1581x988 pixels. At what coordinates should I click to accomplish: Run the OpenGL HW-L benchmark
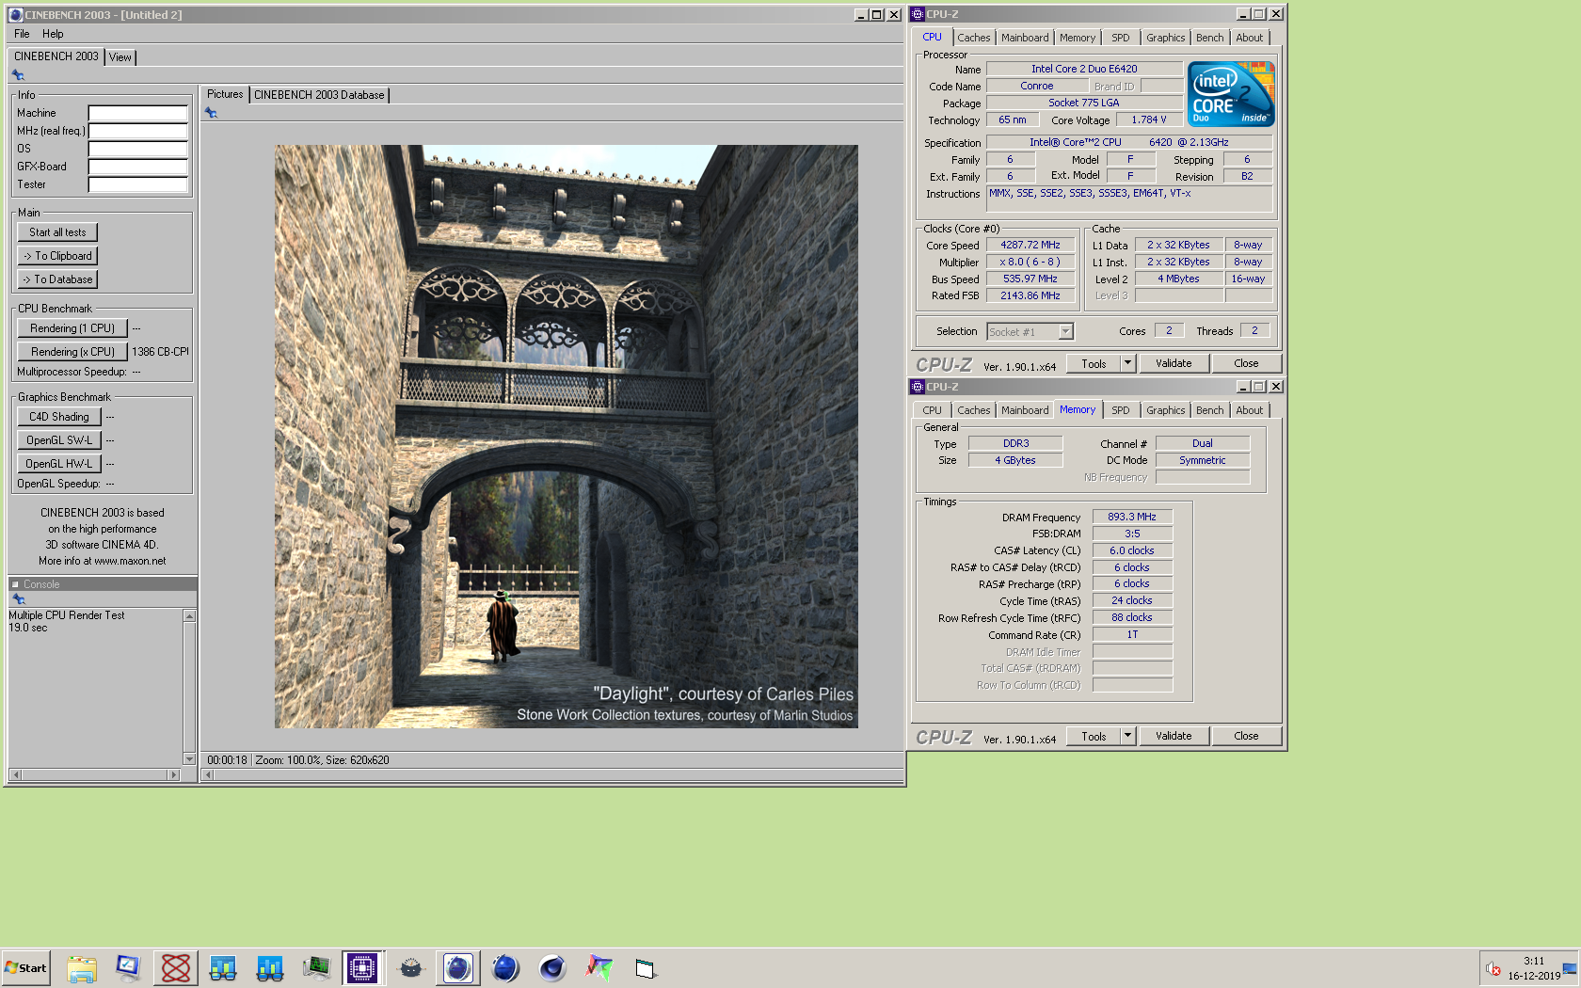coord(59,464)
